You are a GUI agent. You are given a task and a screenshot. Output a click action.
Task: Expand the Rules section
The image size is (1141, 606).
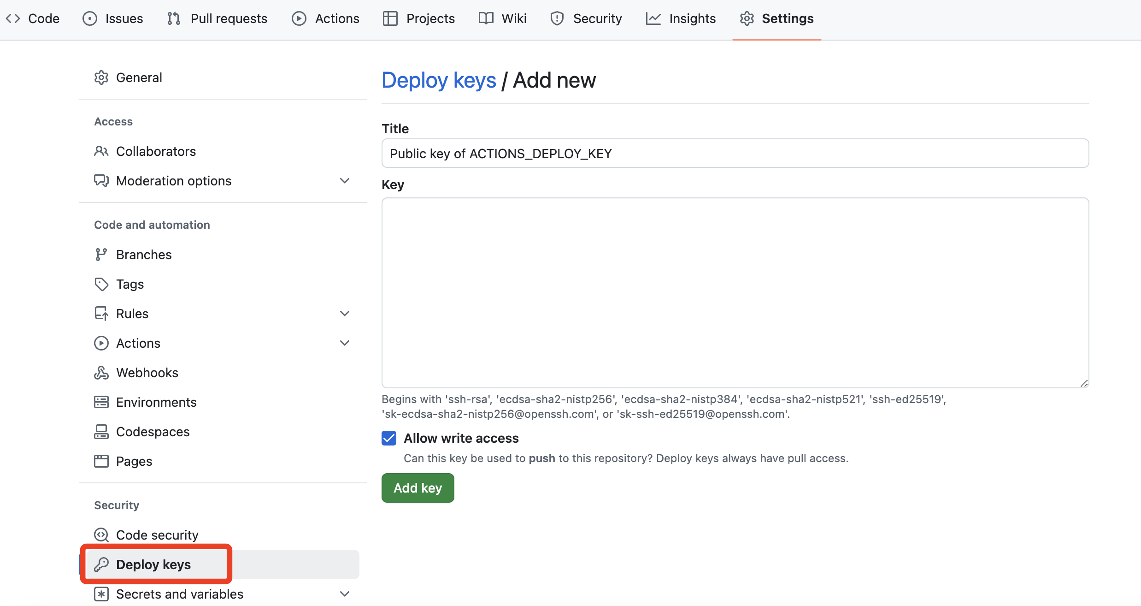pos(346,313)
